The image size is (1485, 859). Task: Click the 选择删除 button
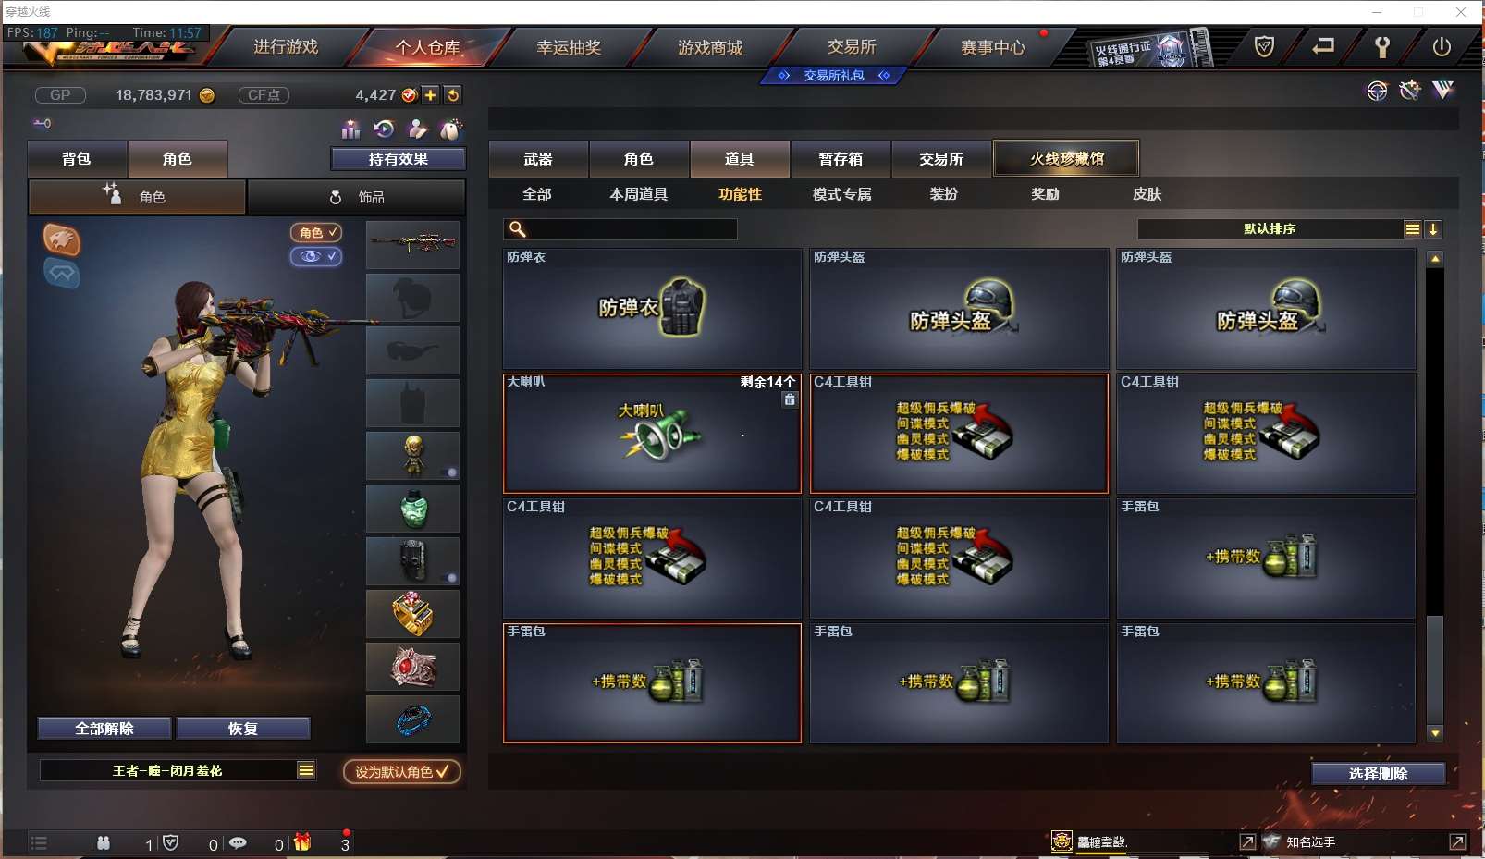click(x=1378, y=774)
